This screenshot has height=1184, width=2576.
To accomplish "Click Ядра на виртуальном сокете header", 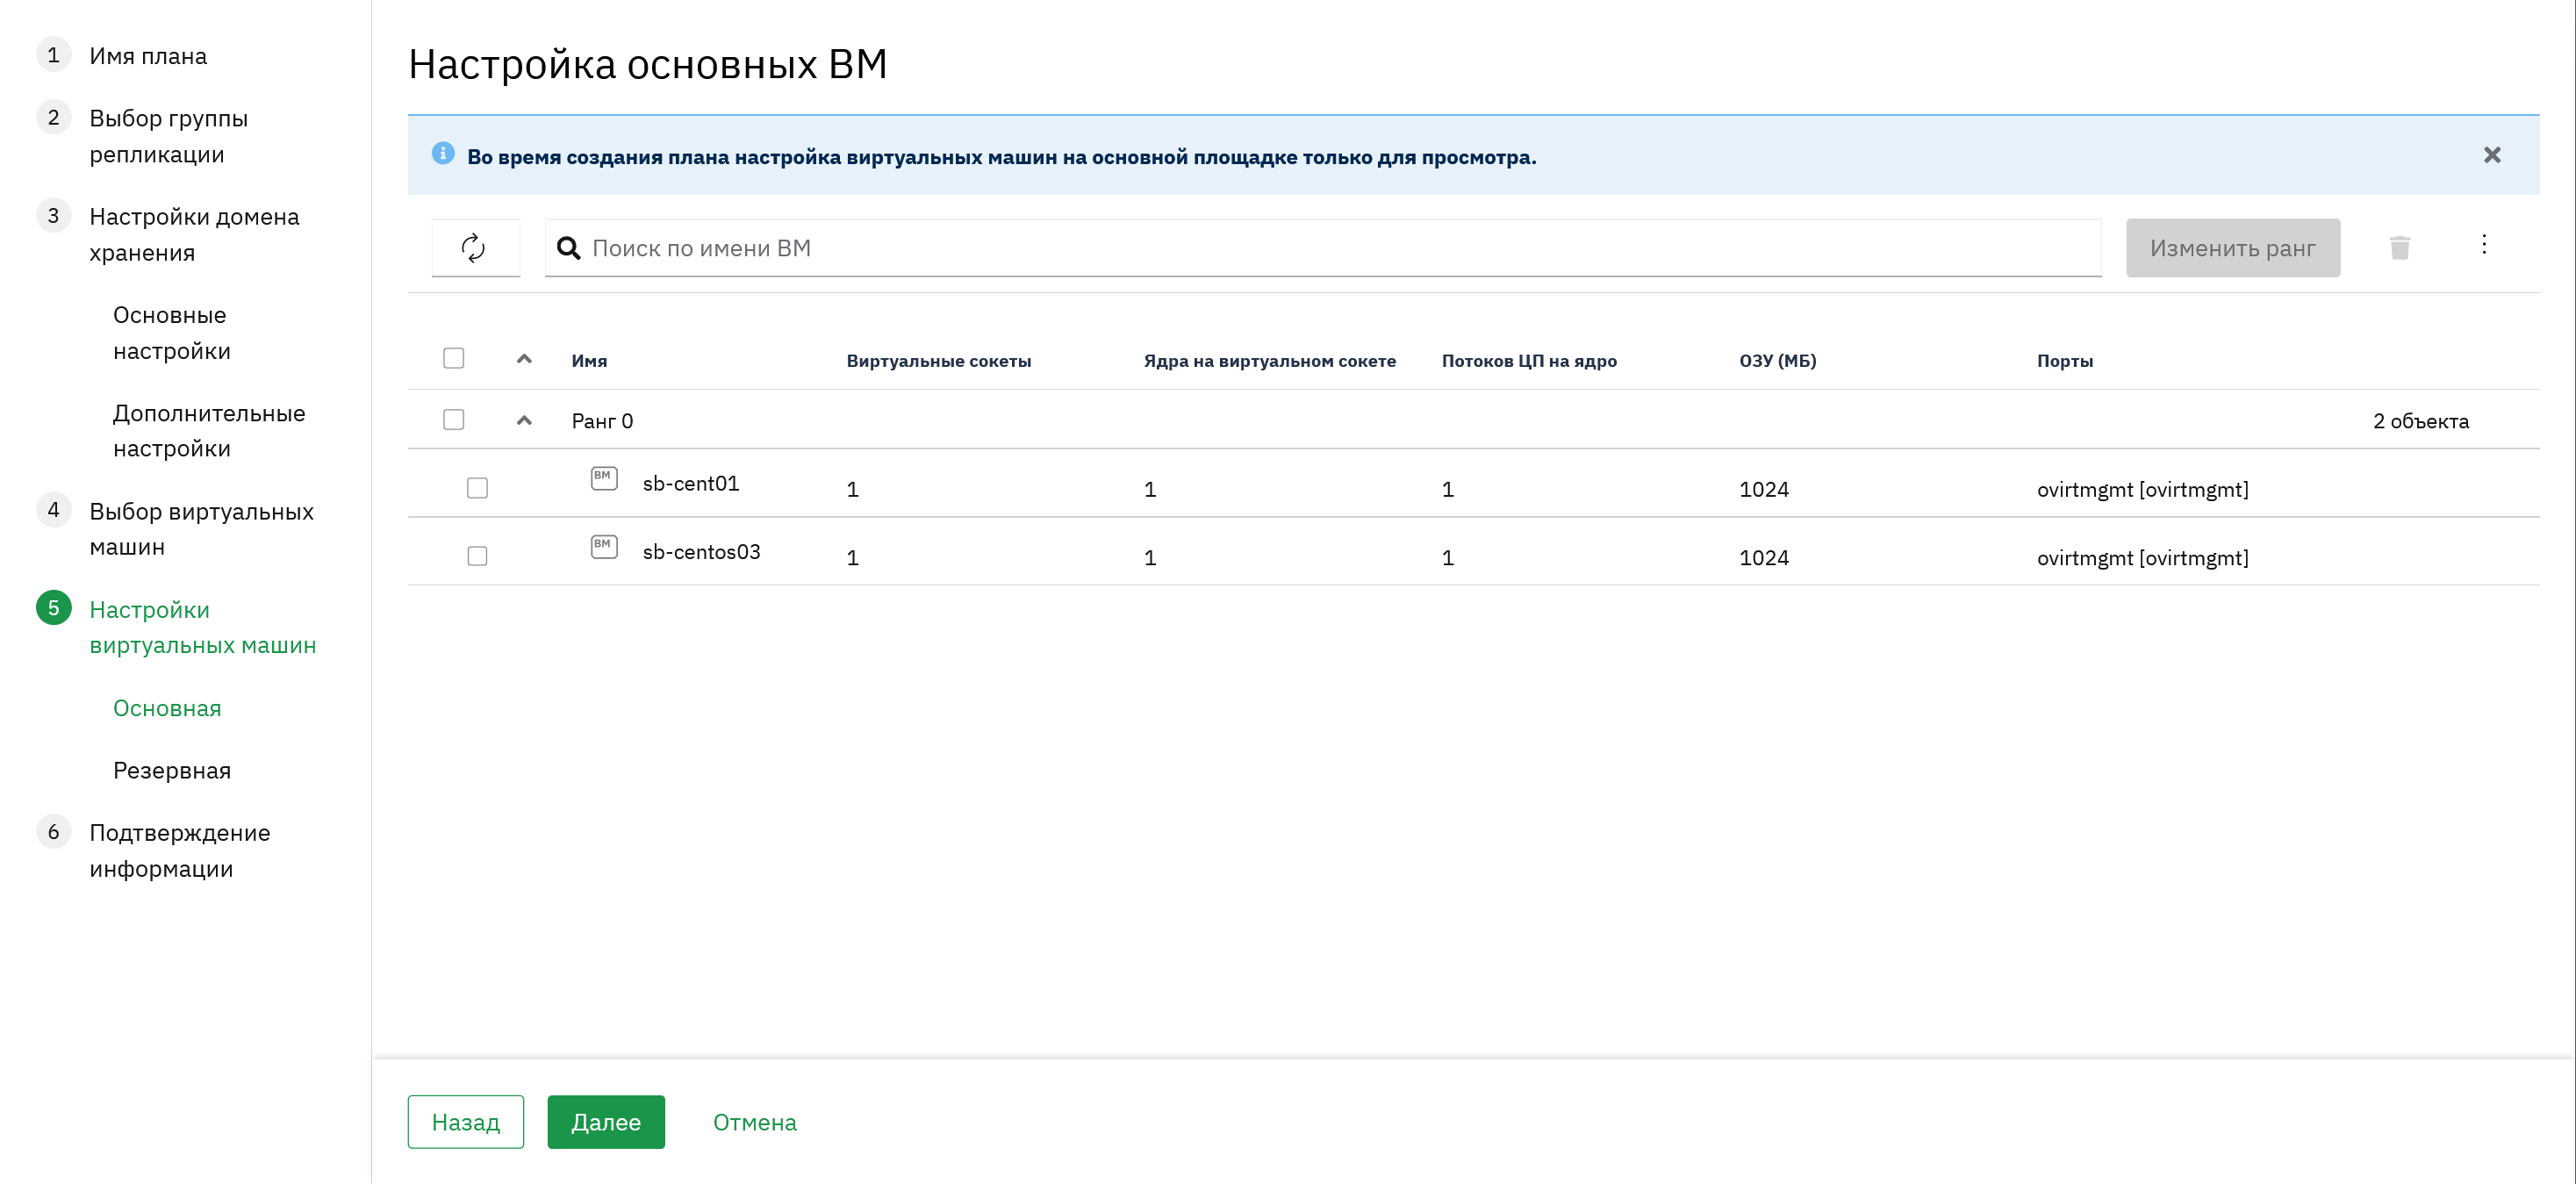I will pyautogui.click(x=1270, y=361).
